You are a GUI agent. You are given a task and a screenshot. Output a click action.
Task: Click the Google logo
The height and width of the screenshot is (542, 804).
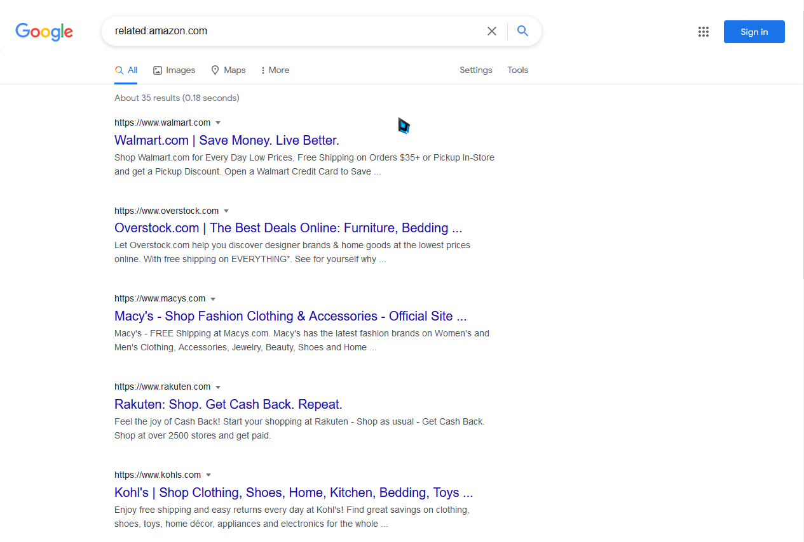click(x=44, y=32)
